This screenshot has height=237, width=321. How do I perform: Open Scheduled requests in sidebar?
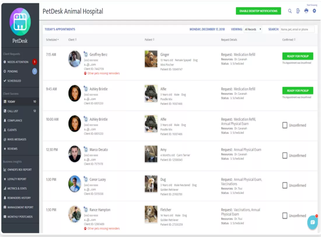[20, 81]
